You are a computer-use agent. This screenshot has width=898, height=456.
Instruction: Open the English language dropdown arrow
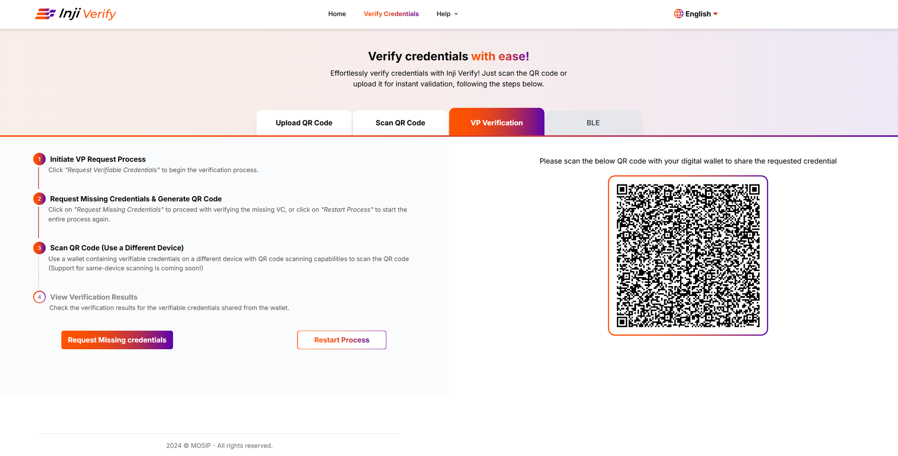[716, 14]
